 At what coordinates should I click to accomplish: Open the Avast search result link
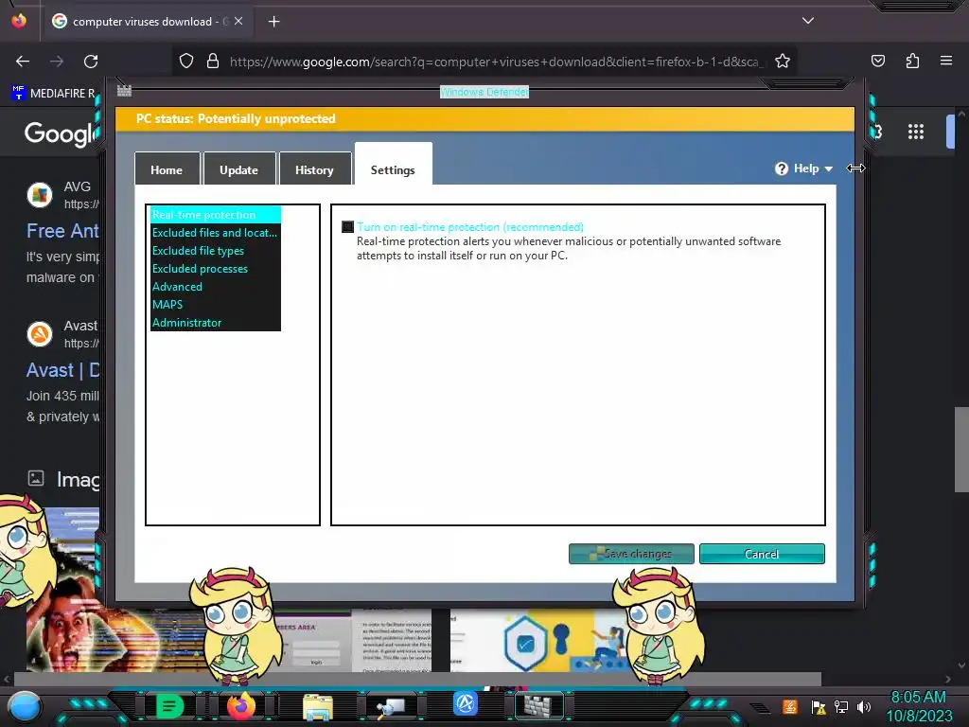[62, 370]
